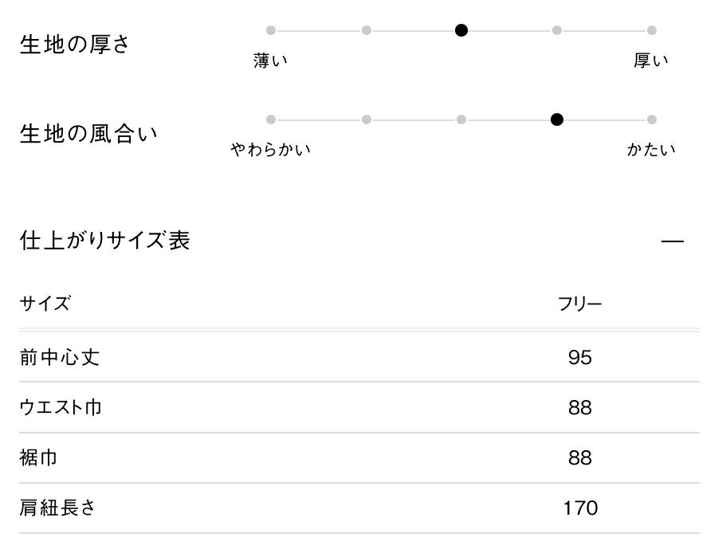The image size is (722, 553).
Task: Select the thickest dot on 生地の厚さ scale
Action: click(x=652, y=30)
